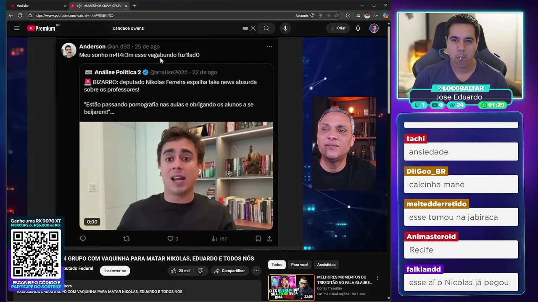Share upload icon under the tweet
The width and height of the screenshot is (538, 302).
tap(269, 239)
